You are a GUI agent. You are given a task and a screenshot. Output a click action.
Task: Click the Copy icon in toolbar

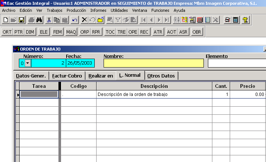point(57,20)
